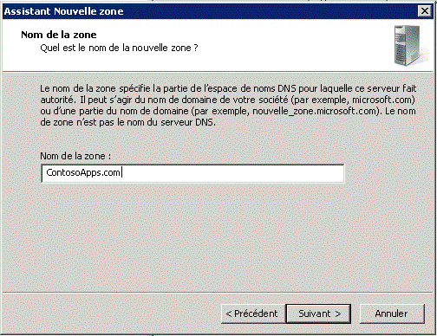The image size is (437, 336).
Task: Click the bold Nom de la zone heading
Action: pyautogui.click(x=59, y=35)
